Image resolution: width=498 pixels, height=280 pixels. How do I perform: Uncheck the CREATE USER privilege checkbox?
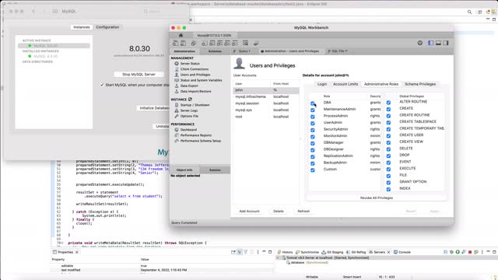[388, 136]
